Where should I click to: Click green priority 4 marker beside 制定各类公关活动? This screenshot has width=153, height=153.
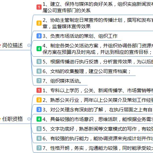pyautogui.click(x=39, y=49)
